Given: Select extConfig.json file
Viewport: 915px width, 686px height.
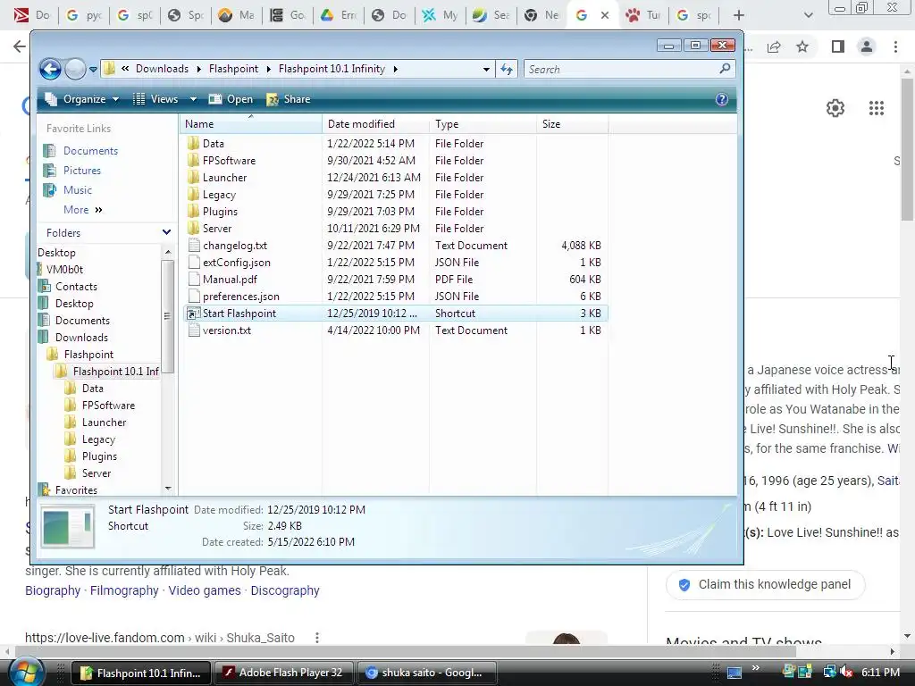Looking at the screenshot, I should [x=236, y=263].
